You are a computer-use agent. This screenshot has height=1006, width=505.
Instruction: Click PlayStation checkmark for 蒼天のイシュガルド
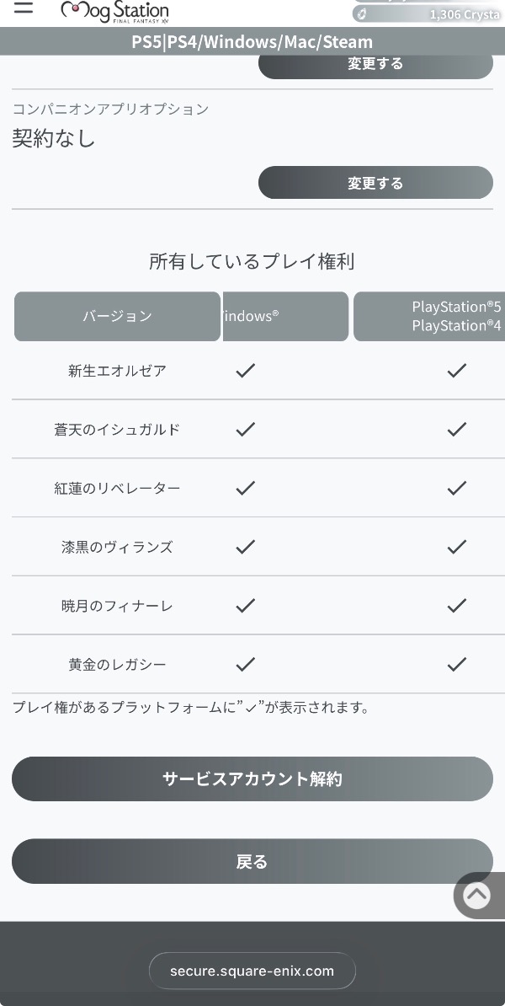coord(456,430)
